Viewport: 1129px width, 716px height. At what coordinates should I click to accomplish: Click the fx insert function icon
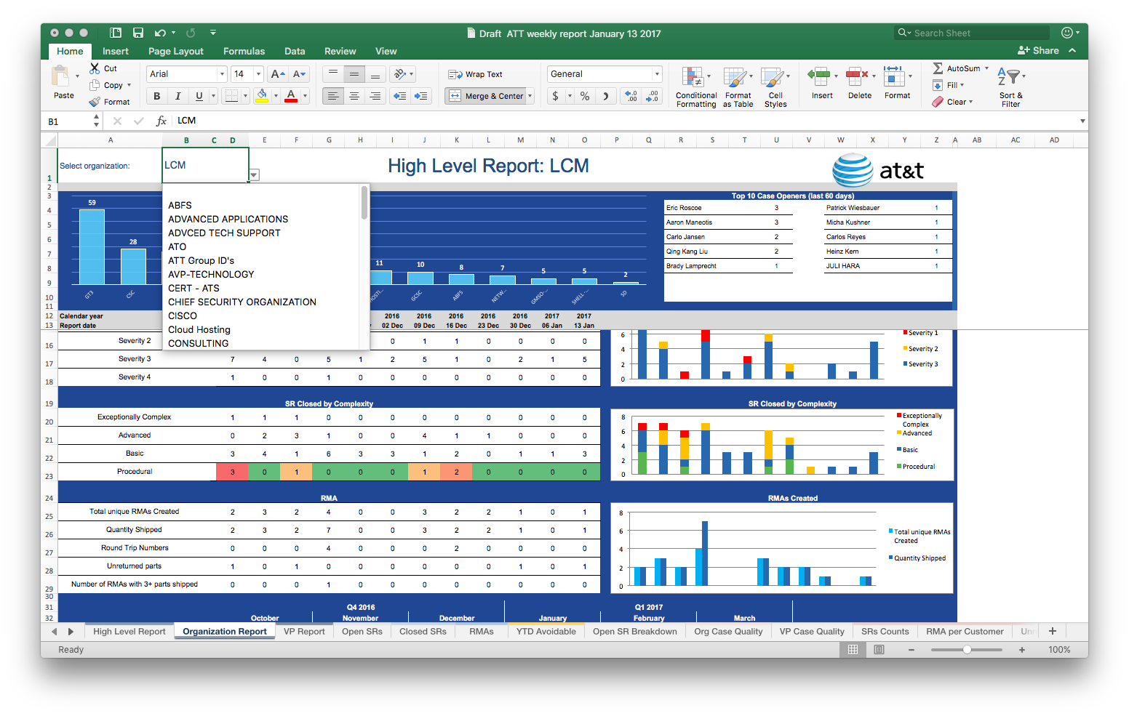(161, 121)
